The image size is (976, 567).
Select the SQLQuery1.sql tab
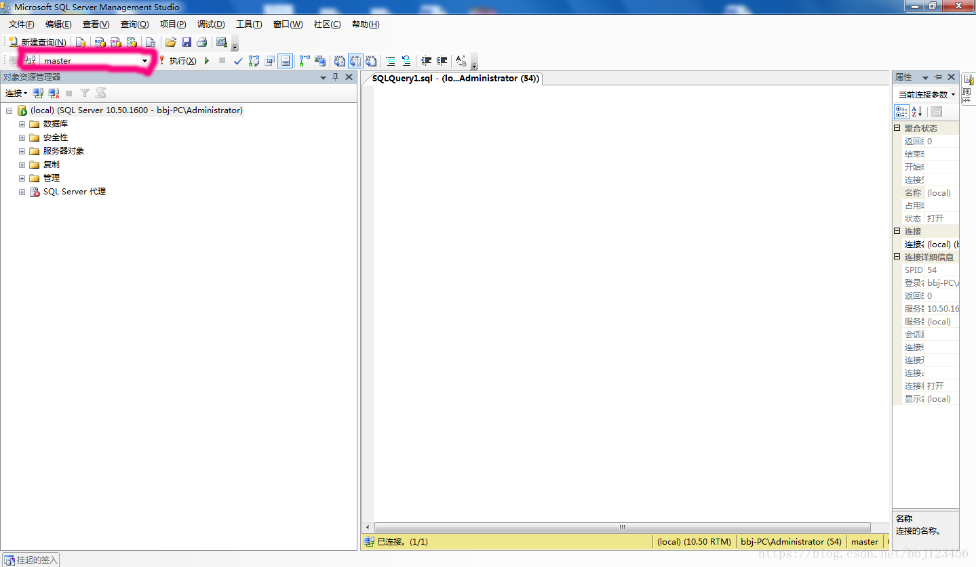[455, 79]
